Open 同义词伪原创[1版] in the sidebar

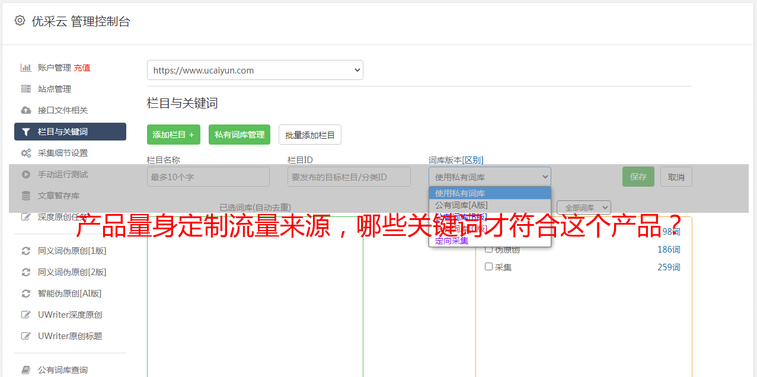click(72, 251)
